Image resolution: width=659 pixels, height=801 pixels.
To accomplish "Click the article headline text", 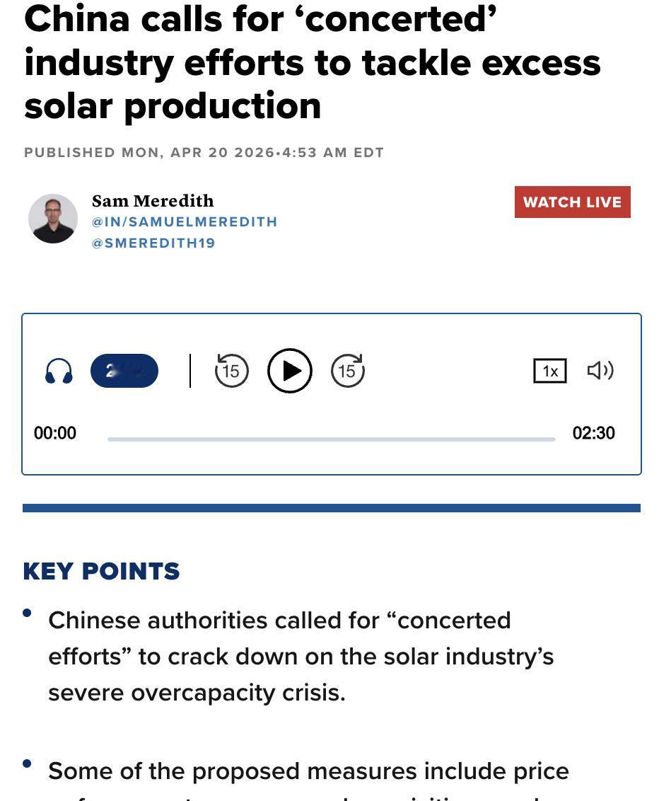I will 312,62.
